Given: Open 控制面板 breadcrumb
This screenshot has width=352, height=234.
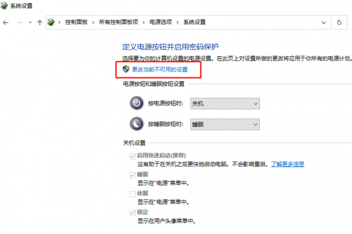Looking at the screenshot, I should click(x=76, y=22).
